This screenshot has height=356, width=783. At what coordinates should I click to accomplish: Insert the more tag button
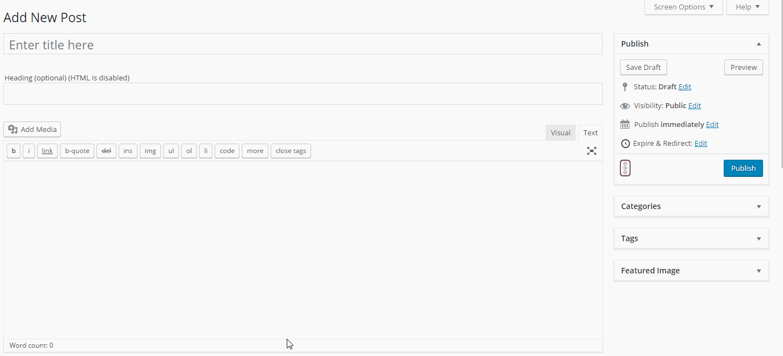(x=255, y=151)
